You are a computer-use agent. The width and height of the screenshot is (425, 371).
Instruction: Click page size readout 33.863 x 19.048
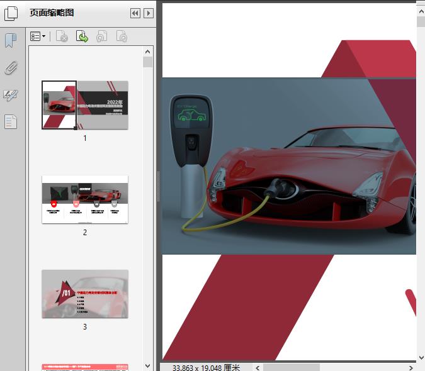pyautogui.click(x=206, y=368)
